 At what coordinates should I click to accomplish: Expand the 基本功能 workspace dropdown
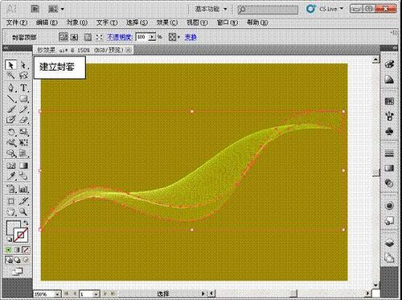[x=211, y=9]
